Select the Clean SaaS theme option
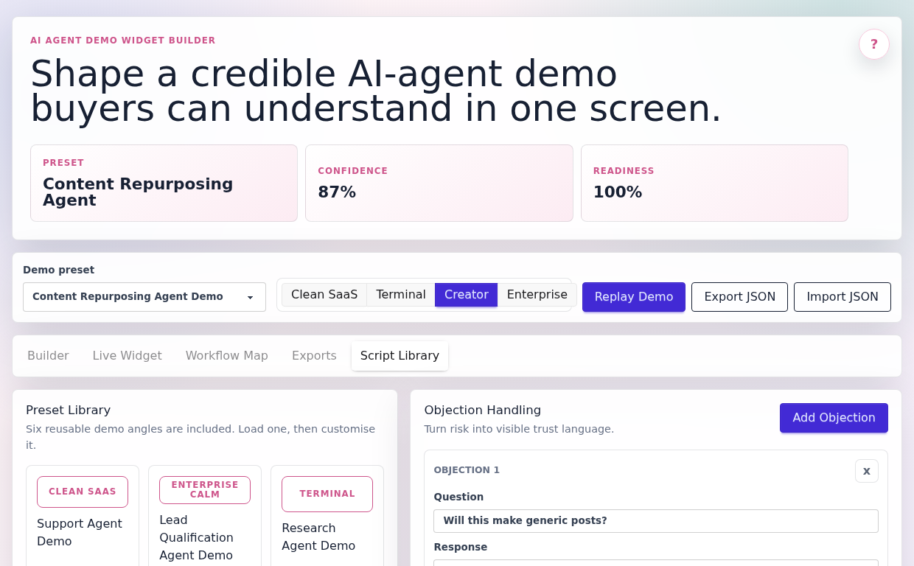 point(324,295)
